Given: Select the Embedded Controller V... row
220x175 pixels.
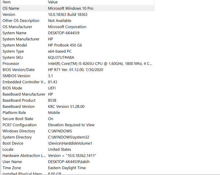Looking at the screenshot, I should point(78,82).
